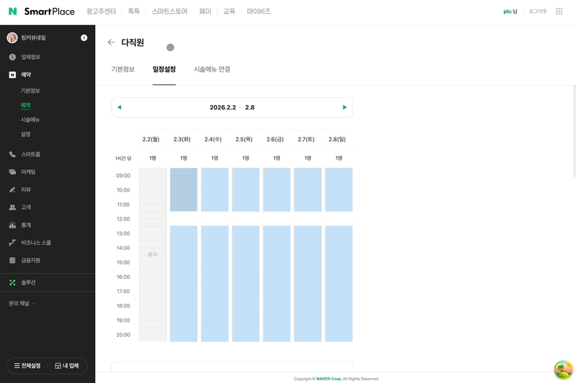Open 업체정보 info icon in sidebar
576x383 pixels.
click(12, 57)
